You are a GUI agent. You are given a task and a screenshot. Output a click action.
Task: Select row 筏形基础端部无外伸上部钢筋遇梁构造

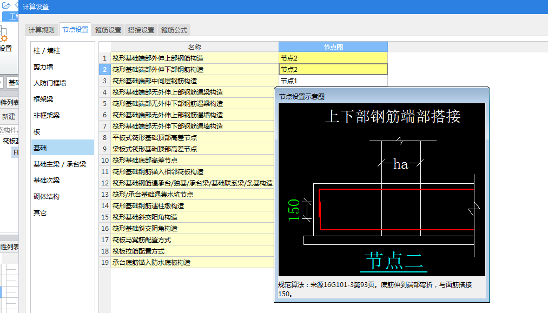pyautogui.click(x=193, y=92)
